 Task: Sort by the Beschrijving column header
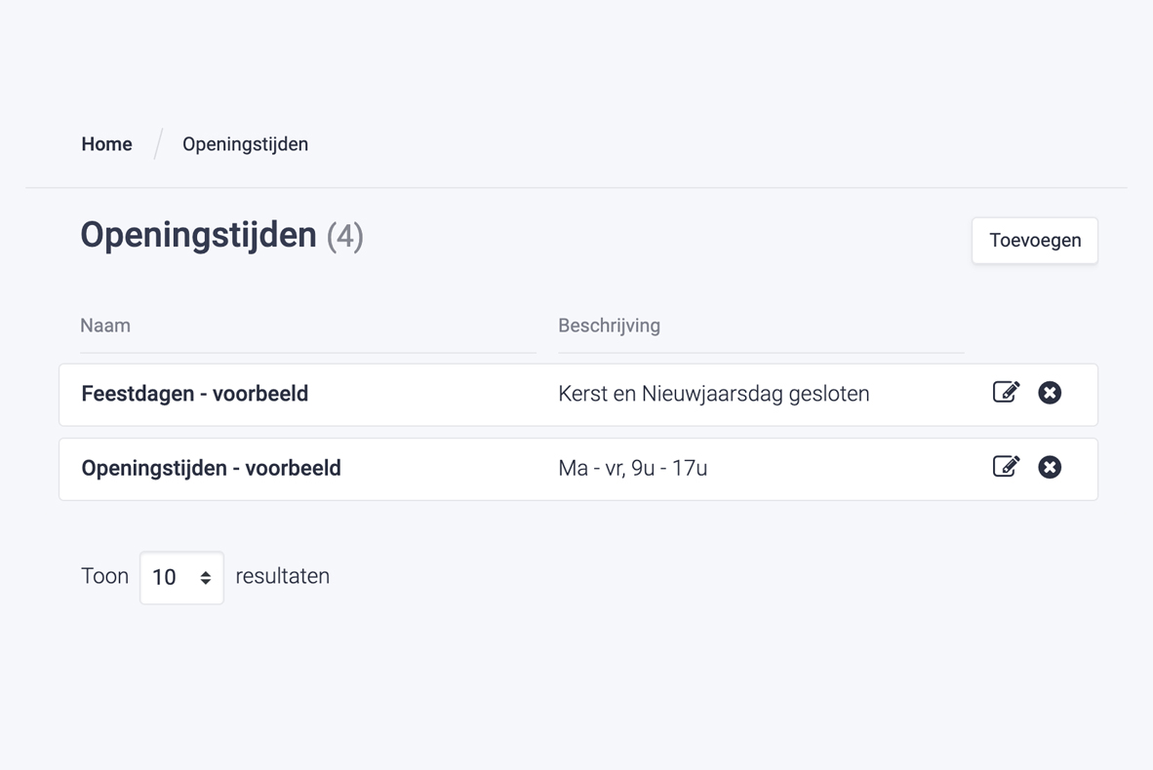coord(609,326)
